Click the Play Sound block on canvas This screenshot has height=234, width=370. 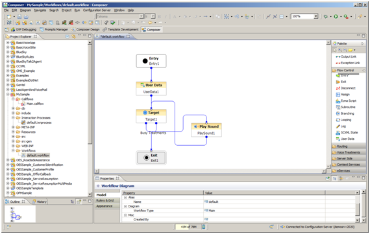[x=206, y=130]
